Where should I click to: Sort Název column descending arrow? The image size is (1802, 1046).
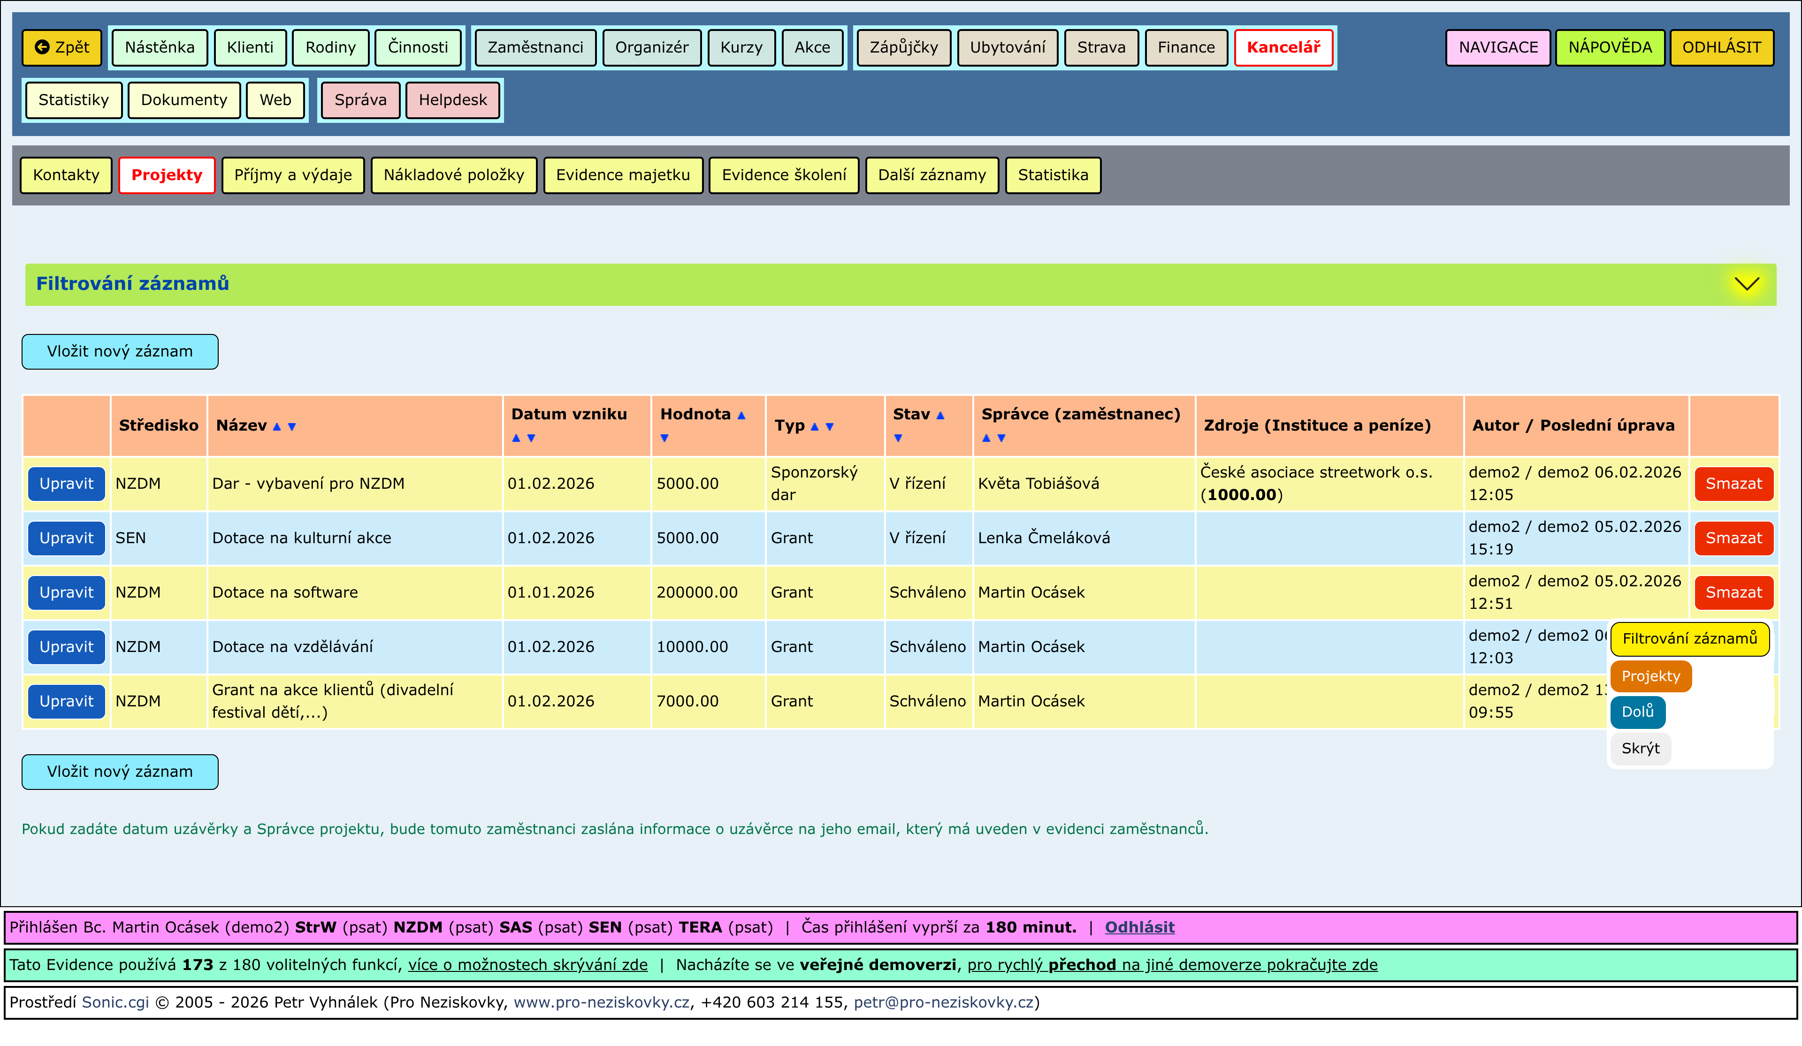[x=292, y=427]
